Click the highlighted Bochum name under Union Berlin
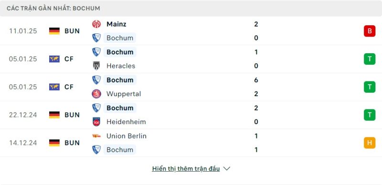382x185 pixels. [x=120, y=149]
